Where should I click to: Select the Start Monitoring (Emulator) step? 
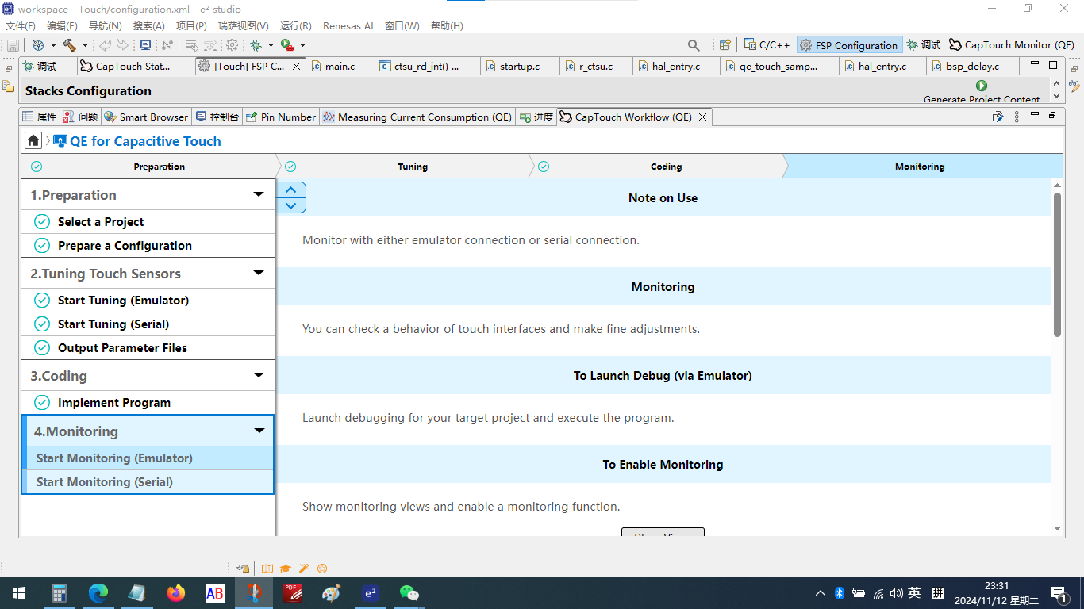click(x=148, y=458)
